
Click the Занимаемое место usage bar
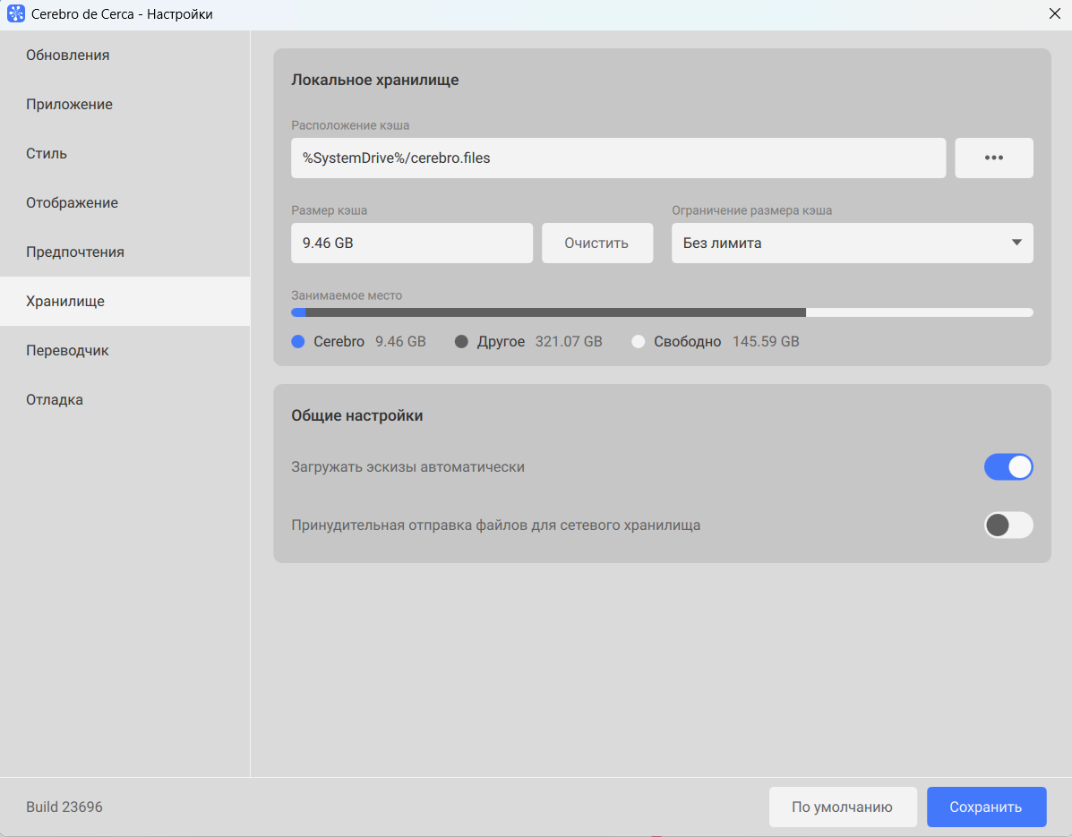pos(662,312)
